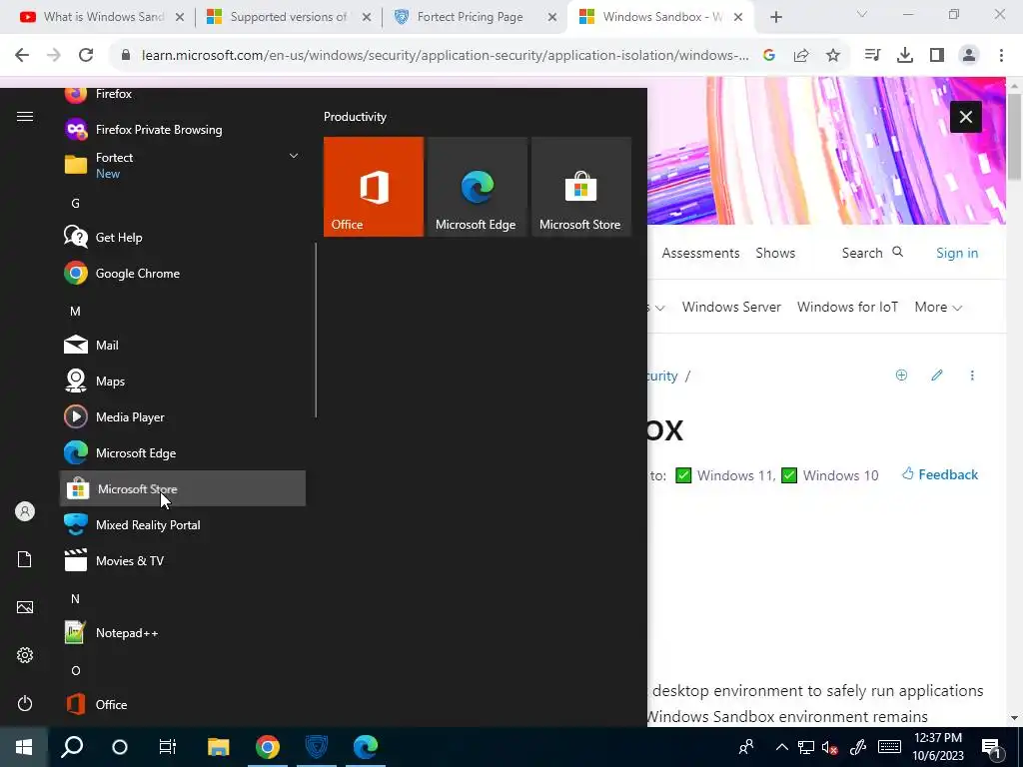The image size is (1023, 767).
Task: Open the Windows for IoT nav link
Action: coord(847,308)
